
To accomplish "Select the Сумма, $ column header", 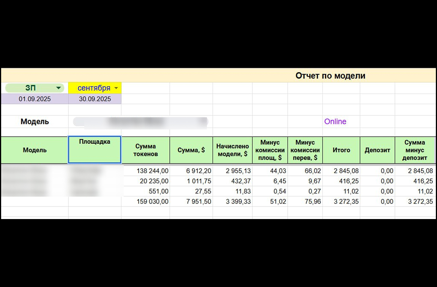I will [191, 150].
